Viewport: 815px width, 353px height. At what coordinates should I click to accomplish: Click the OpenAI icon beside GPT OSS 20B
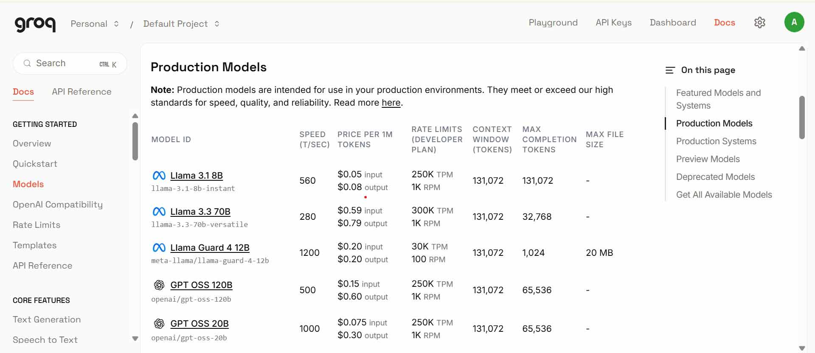(159, 324)
